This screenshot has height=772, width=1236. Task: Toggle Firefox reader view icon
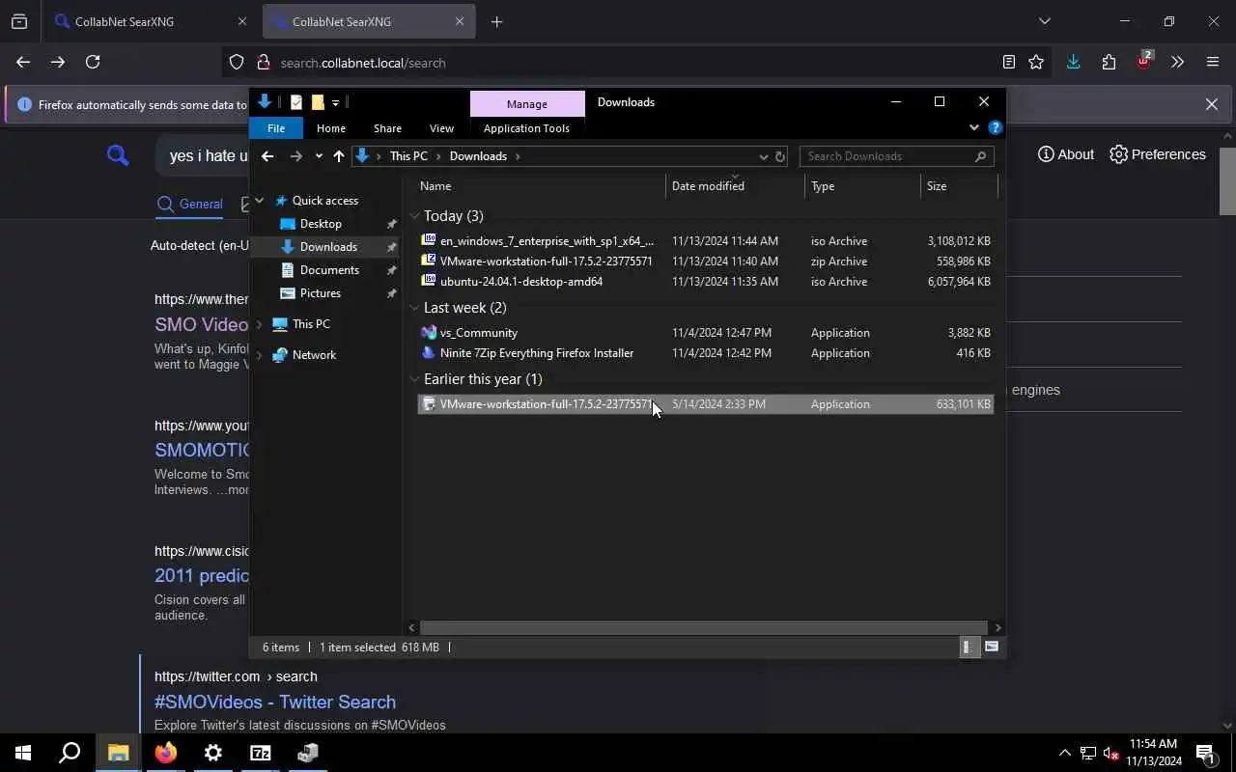coord(1009,62)
